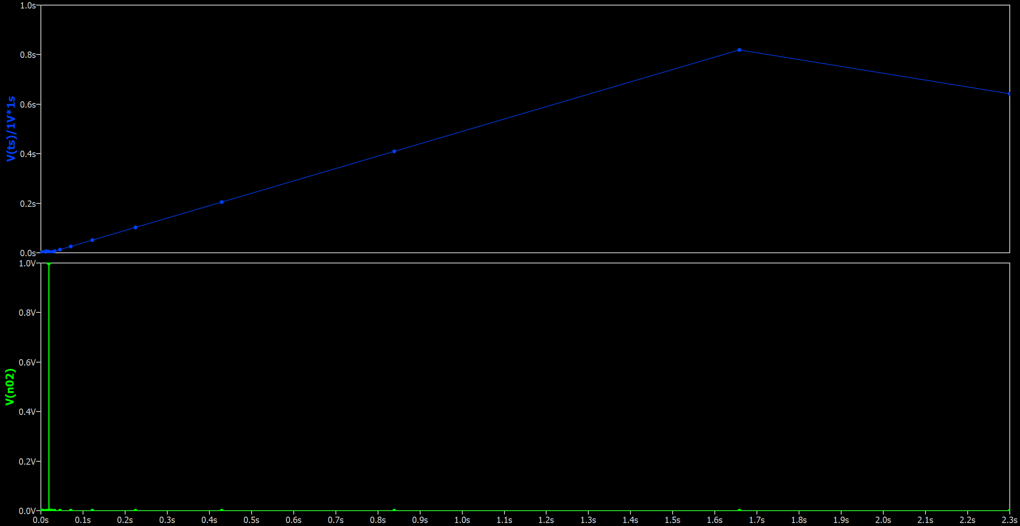1020x526 pixels.
Task: Click the 0.6V label on lower vertical axis
Action: [x=27, y=362]
